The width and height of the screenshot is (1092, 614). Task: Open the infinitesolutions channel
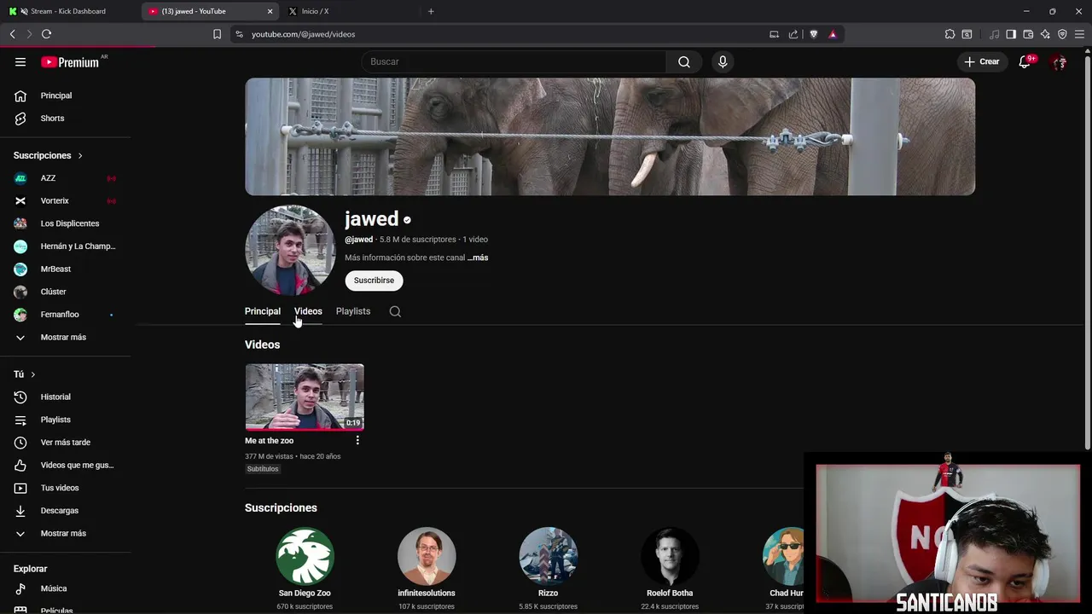click(x=427, y=556)
